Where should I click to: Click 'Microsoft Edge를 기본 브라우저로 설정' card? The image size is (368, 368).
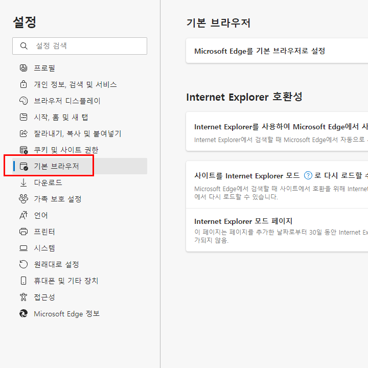pyautogui.click(x=277, y=51)
